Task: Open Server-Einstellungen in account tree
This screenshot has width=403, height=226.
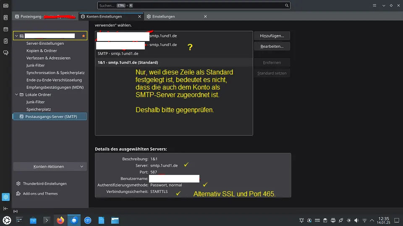Action: tap(45, 43)
